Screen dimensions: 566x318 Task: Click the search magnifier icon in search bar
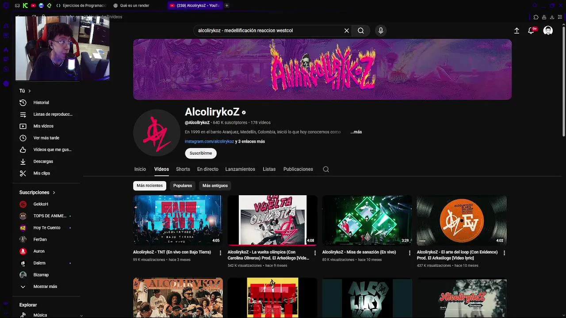[x=361, y=30]
